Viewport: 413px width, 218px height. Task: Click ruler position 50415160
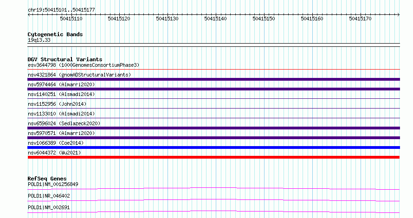312,19
